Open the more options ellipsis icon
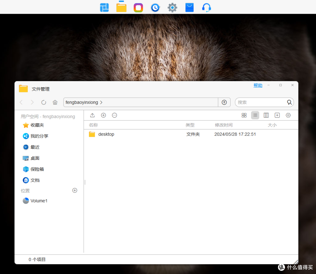The image size is (316, 274). 114,115
